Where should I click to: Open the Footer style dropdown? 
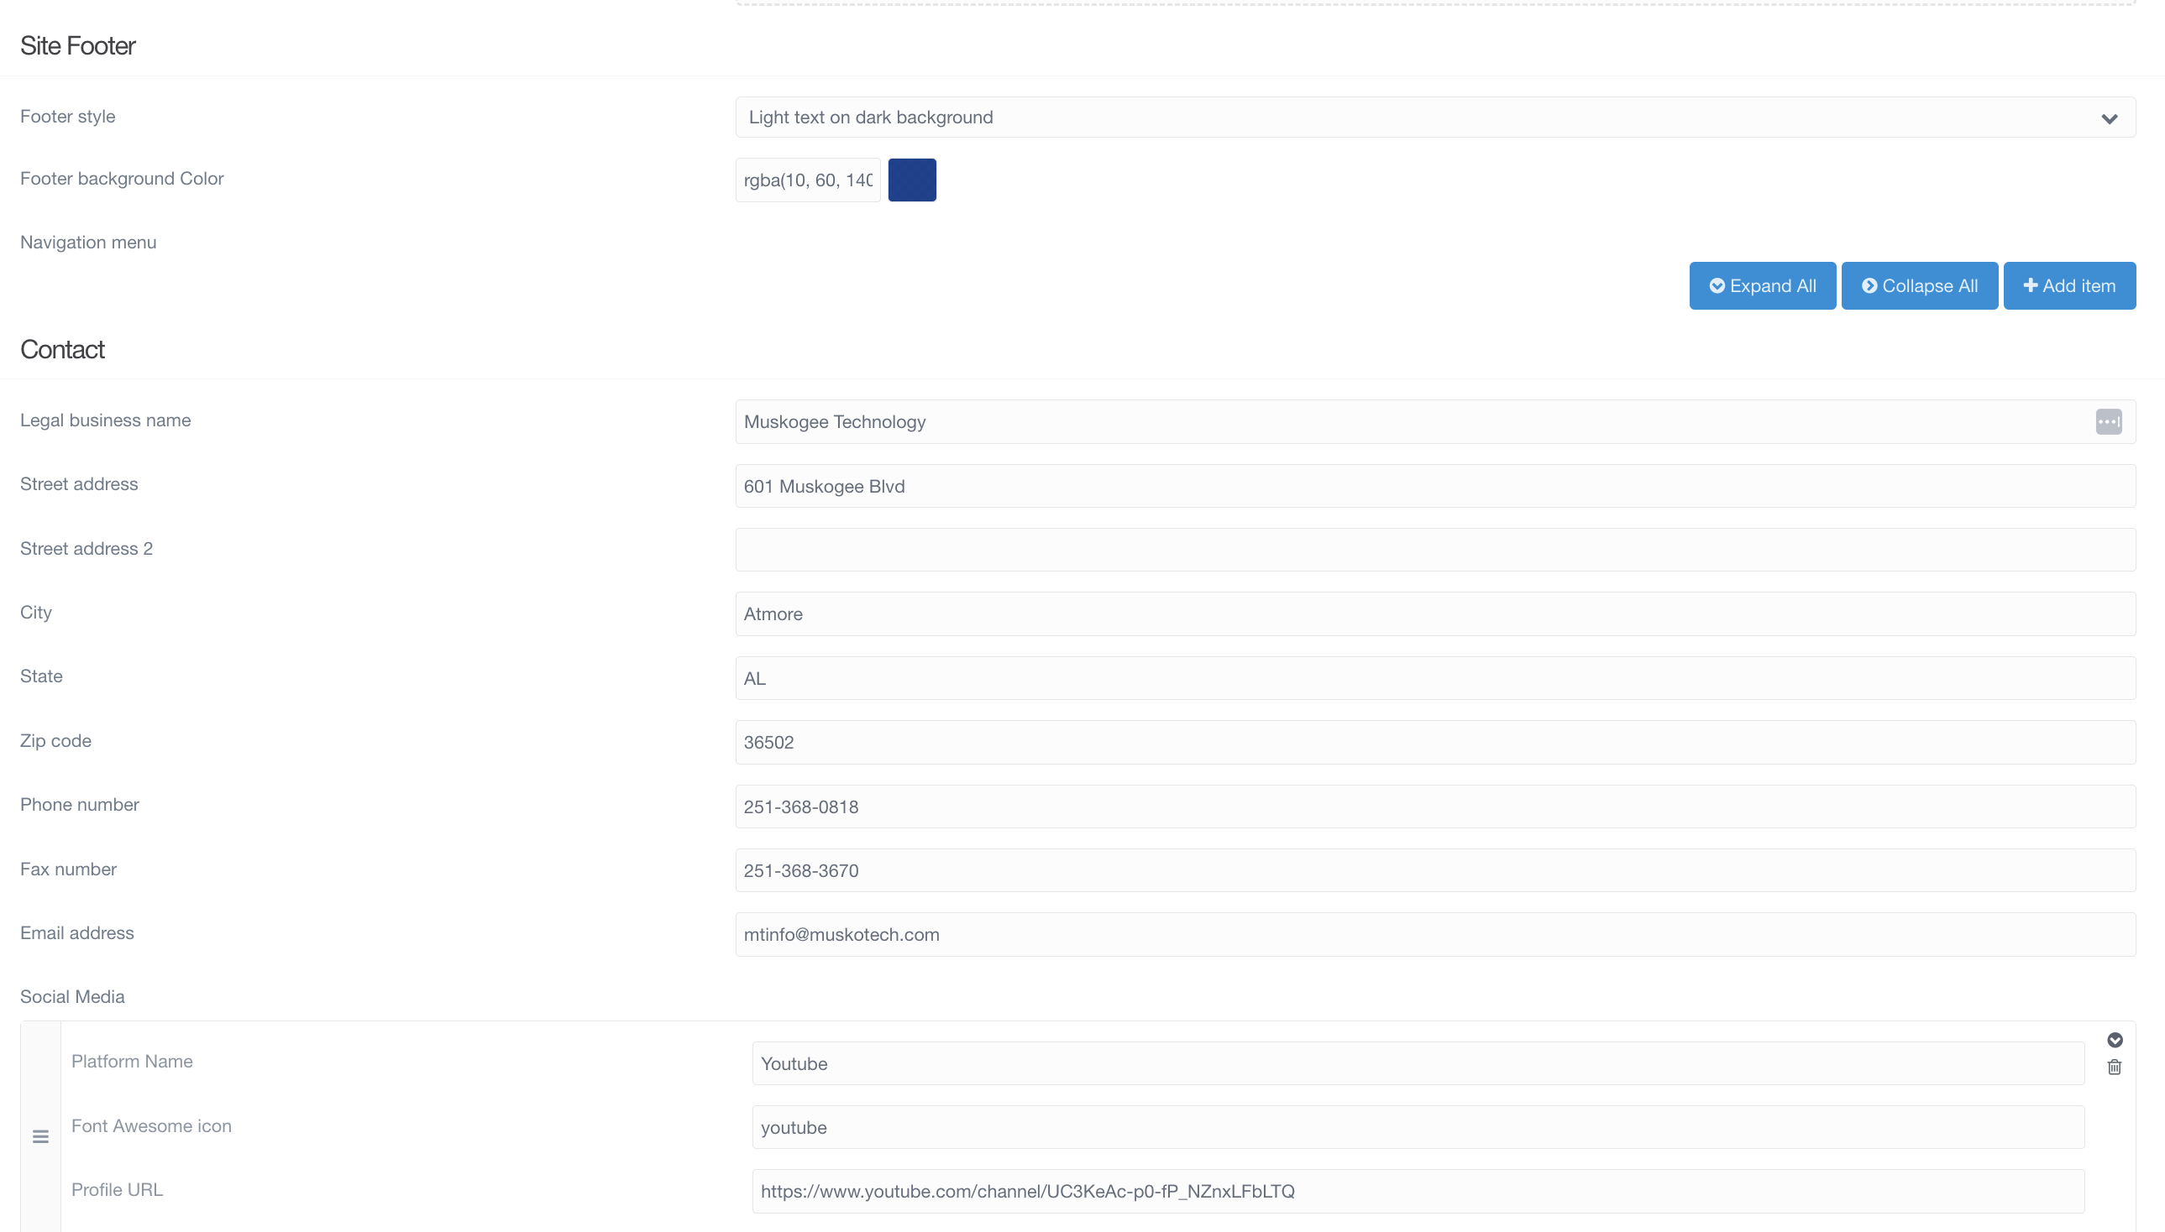(1435, 117)
